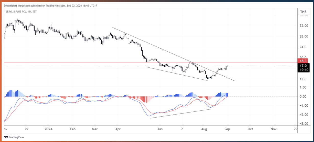
Task: Click the 32.00 price axis label
Action: (304, 26)
